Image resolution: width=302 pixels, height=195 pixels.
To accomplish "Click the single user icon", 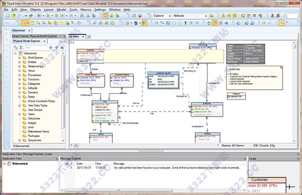I will (272, 16).
